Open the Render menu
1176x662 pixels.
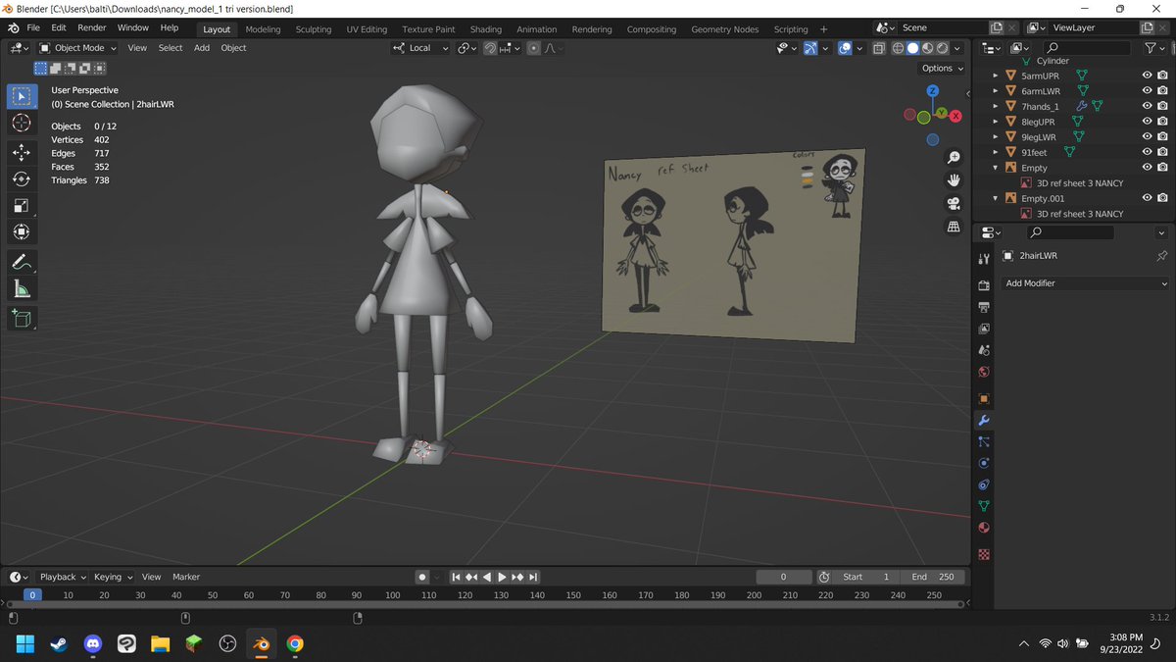coord(91,27)
